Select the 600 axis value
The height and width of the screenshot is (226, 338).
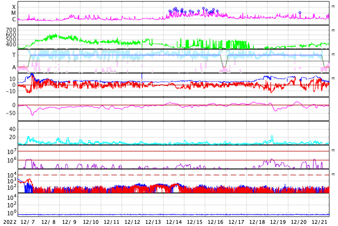[x=11, y=35]
